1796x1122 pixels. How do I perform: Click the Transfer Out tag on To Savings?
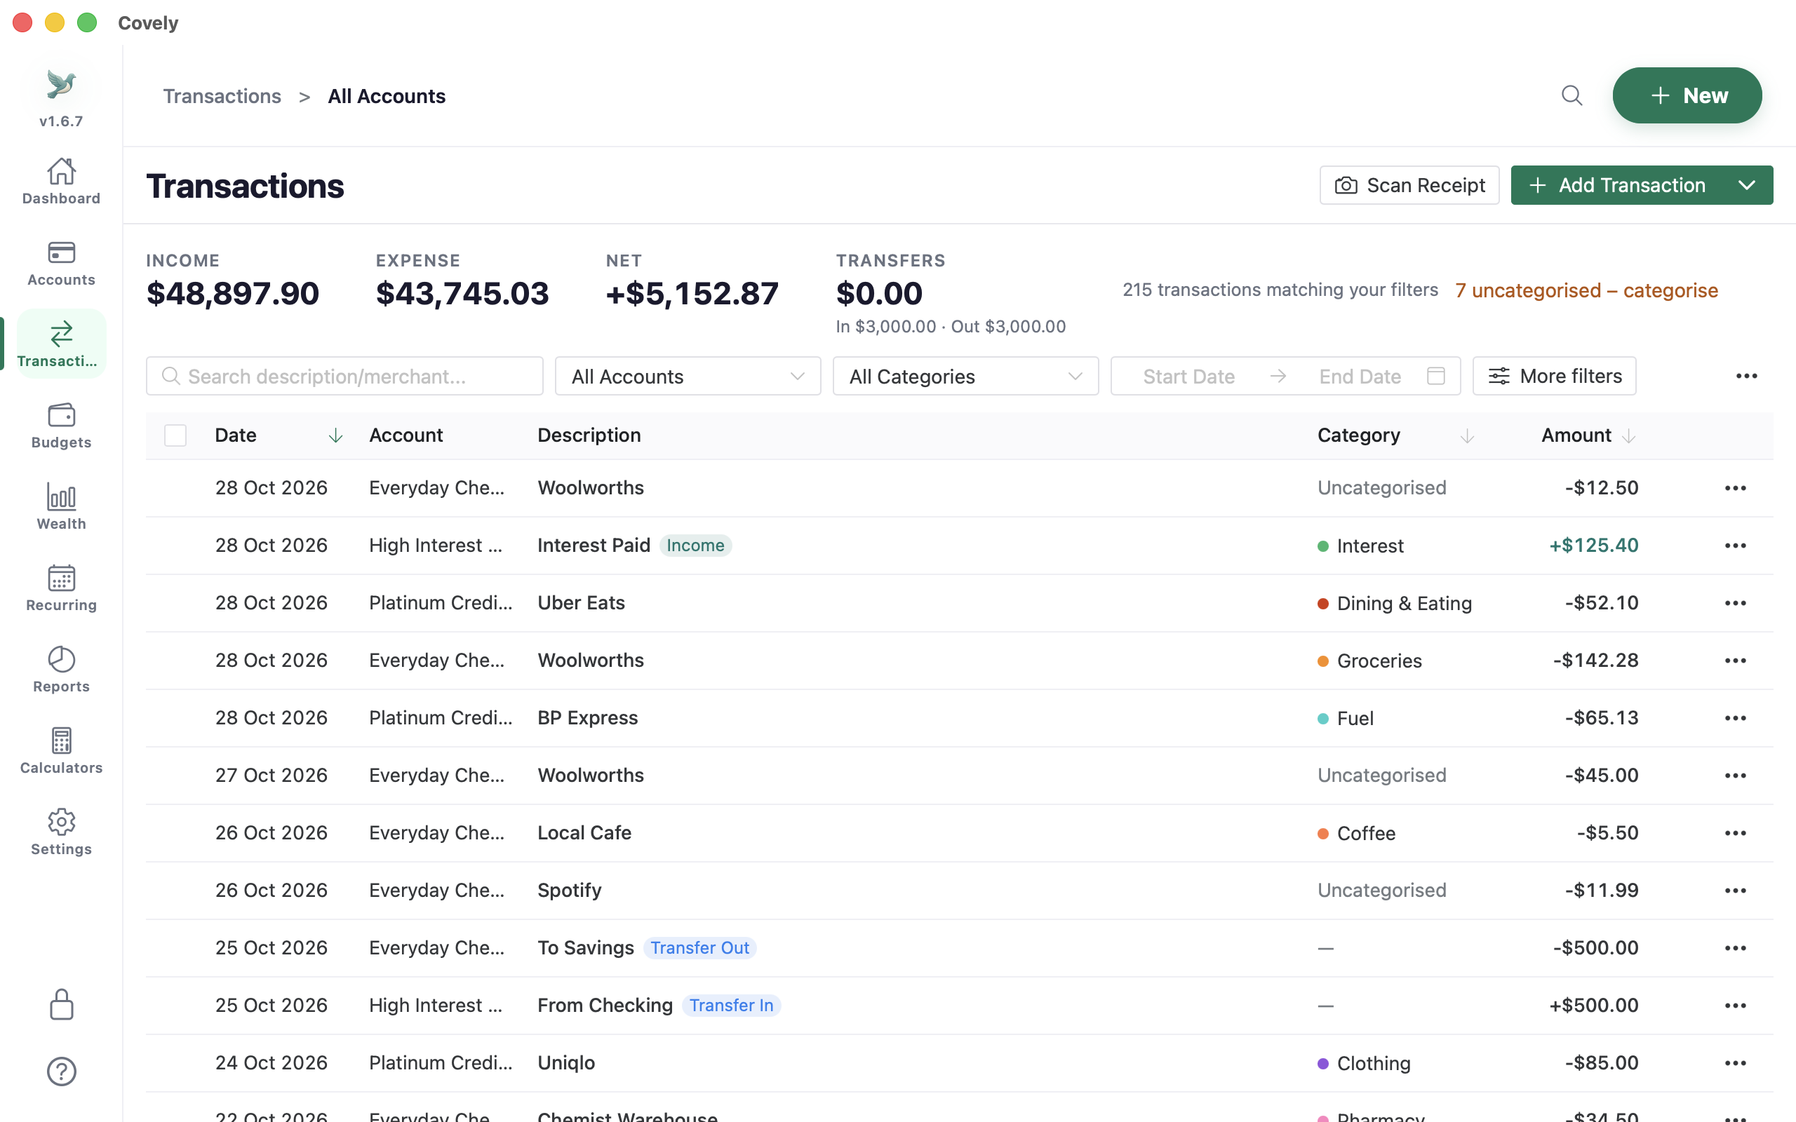pyautogui.click(x=700, y=947)
